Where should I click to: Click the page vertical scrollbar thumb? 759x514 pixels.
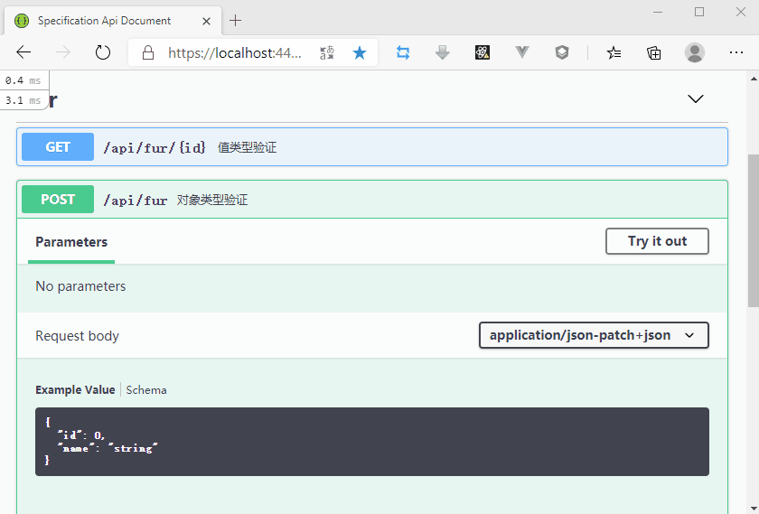click(x=753, y=230)
